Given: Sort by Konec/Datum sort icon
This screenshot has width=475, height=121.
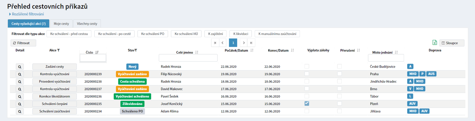Looking at the screenshot, I should pyautogui.click(x=292, y=50).
